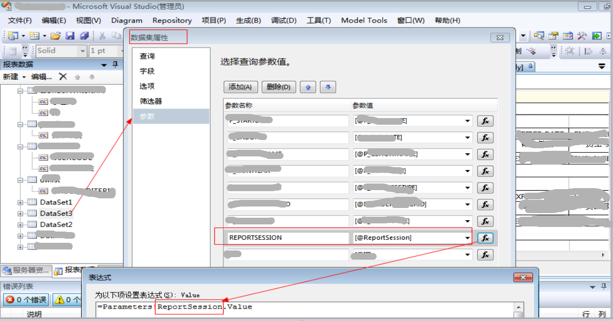The image size is (613, 321).
Task: Click the 删除(D) button
Action: tap(279, 87)
